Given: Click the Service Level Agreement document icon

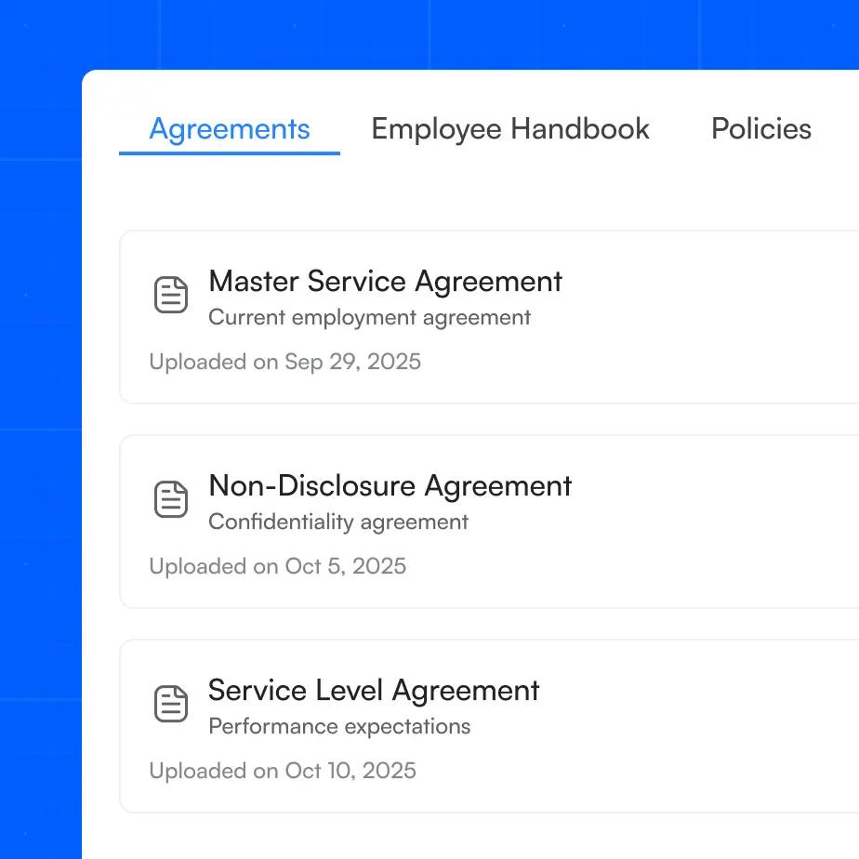Looking at the screenshot, I should coord(171,704).
